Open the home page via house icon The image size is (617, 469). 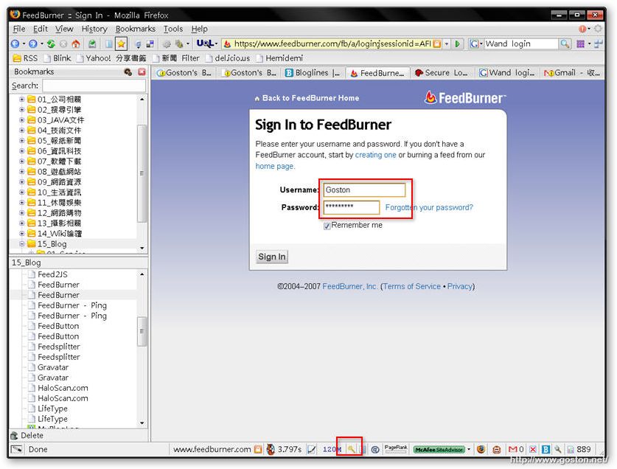click(x=75, y=44)
